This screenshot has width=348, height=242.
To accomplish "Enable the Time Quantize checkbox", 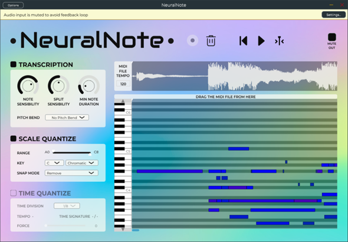I will (x=14, y=193).
